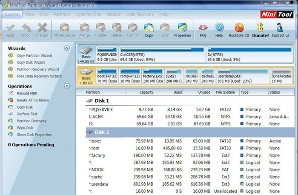298x195 pixels.
Task: Select the D:(NTFS) partition block in disk map
Action: [249, 54]
